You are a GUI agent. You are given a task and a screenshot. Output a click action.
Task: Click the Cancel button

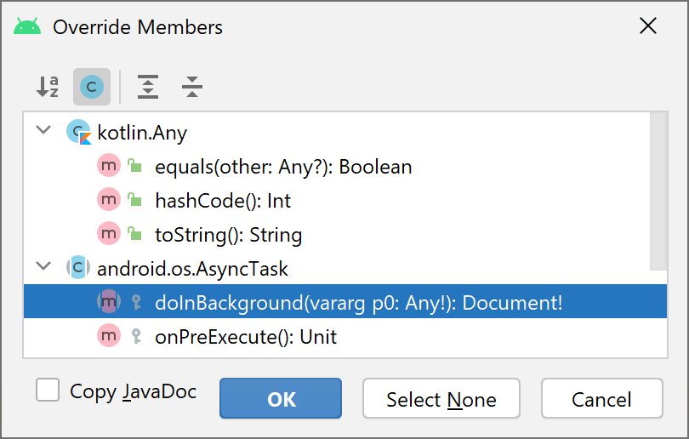click(x=602, y=398)
